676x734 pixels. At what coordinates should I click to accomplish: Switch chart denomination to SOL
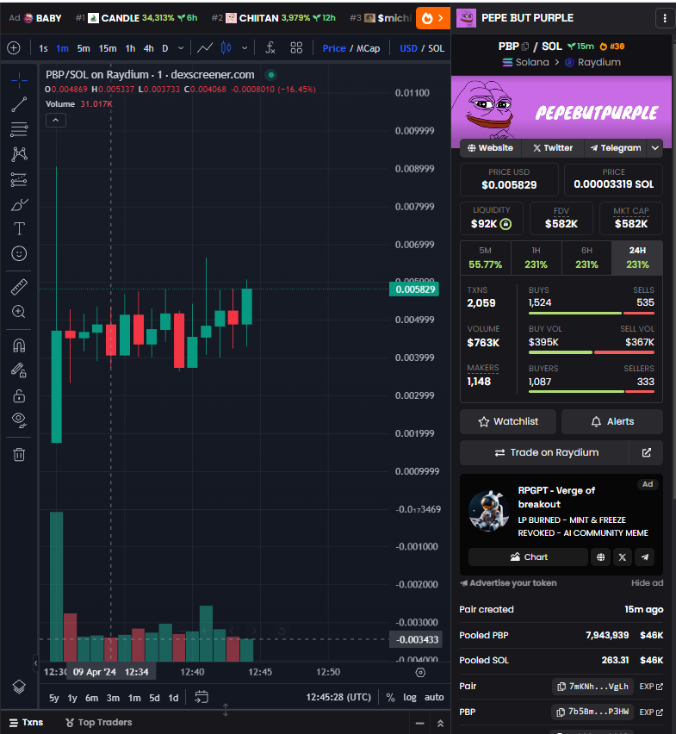pyautogui.click(x=436, y=48)
